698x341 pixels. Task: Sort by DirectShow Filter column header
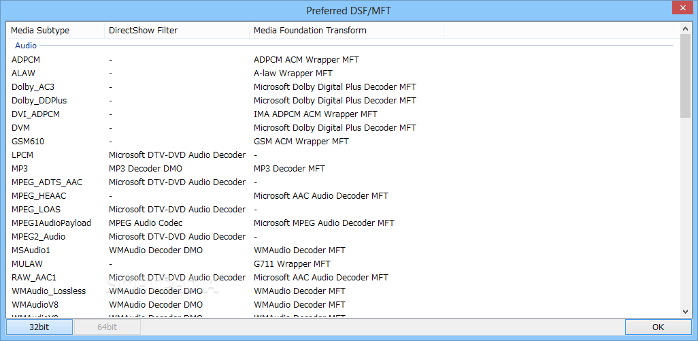(x=177, y=30)
